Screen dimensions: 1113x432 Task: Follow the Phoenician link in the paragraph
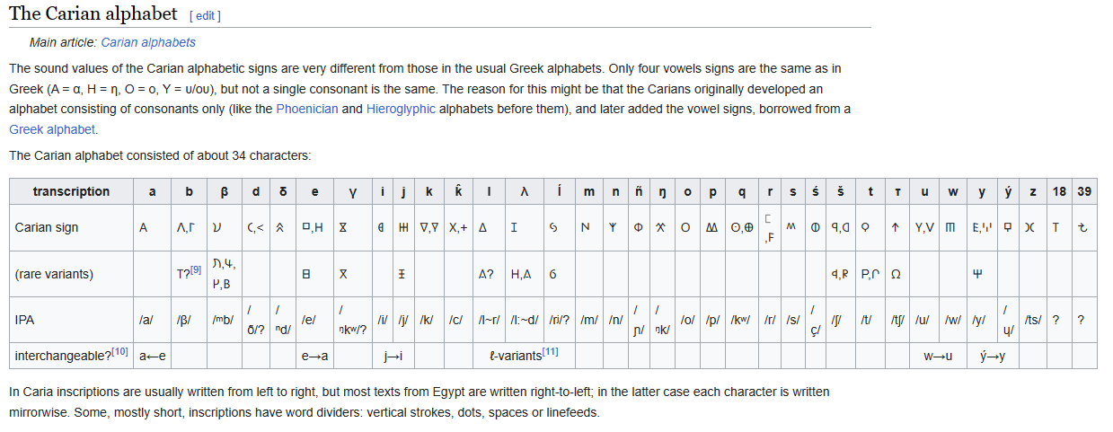click(x=307, y=109)
